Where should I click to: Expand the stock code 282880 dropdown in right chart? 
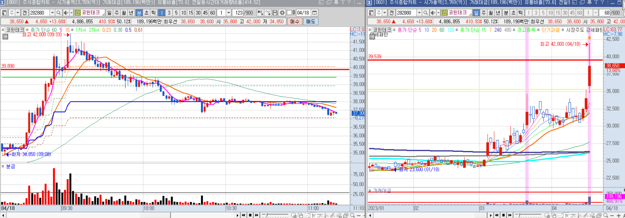click(419, 13)
